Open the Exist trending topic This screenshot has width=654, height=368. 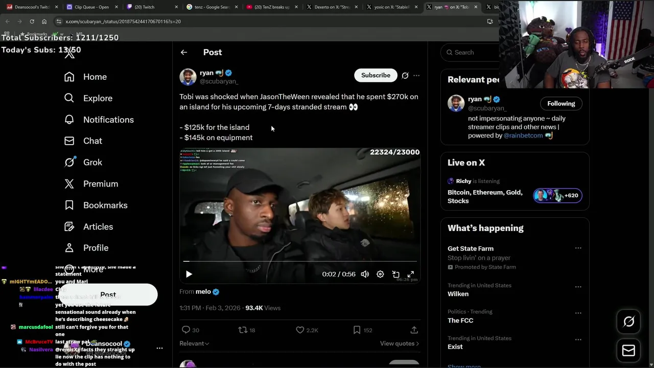point(455,347)
